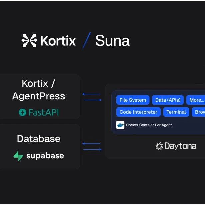Click the Docker Contaier Per Agent label
The height and width of the screenshot is (205, 205).
(x=149, y=125)
